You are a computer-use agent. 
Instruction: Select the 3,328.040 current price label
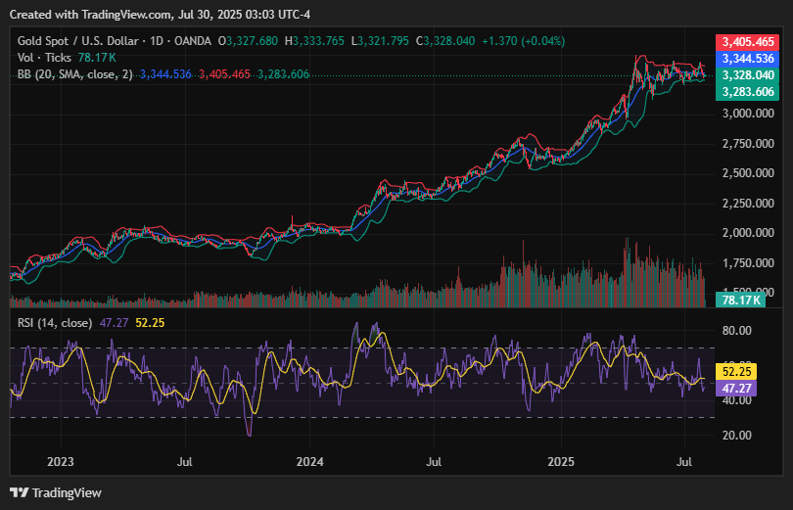[749, 75]
